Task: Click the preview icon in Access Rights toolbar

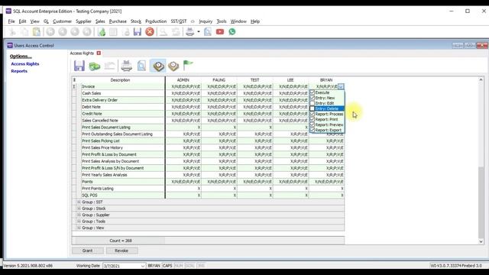Action: 141,66
